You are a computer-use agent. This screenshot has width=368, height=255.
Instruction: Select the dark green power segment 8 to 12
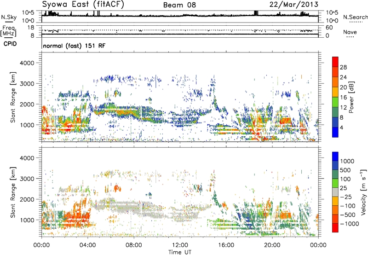click(335, 112)
